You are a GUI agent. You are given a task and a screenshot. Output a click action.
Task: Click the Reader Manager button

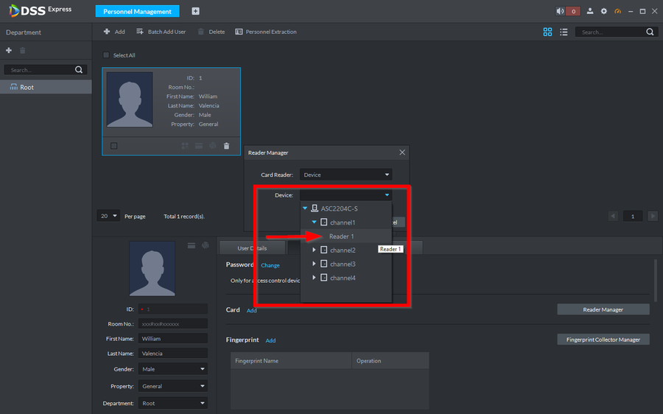click(603, 310)
